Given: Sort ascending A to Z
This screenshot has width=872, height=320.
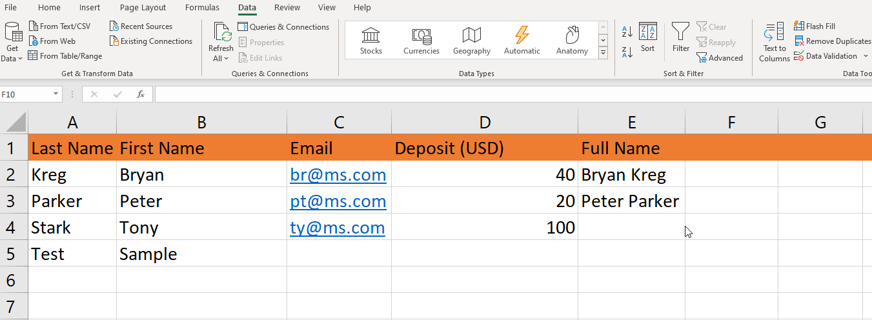Looking at the screenshot, I should (627, 32).
